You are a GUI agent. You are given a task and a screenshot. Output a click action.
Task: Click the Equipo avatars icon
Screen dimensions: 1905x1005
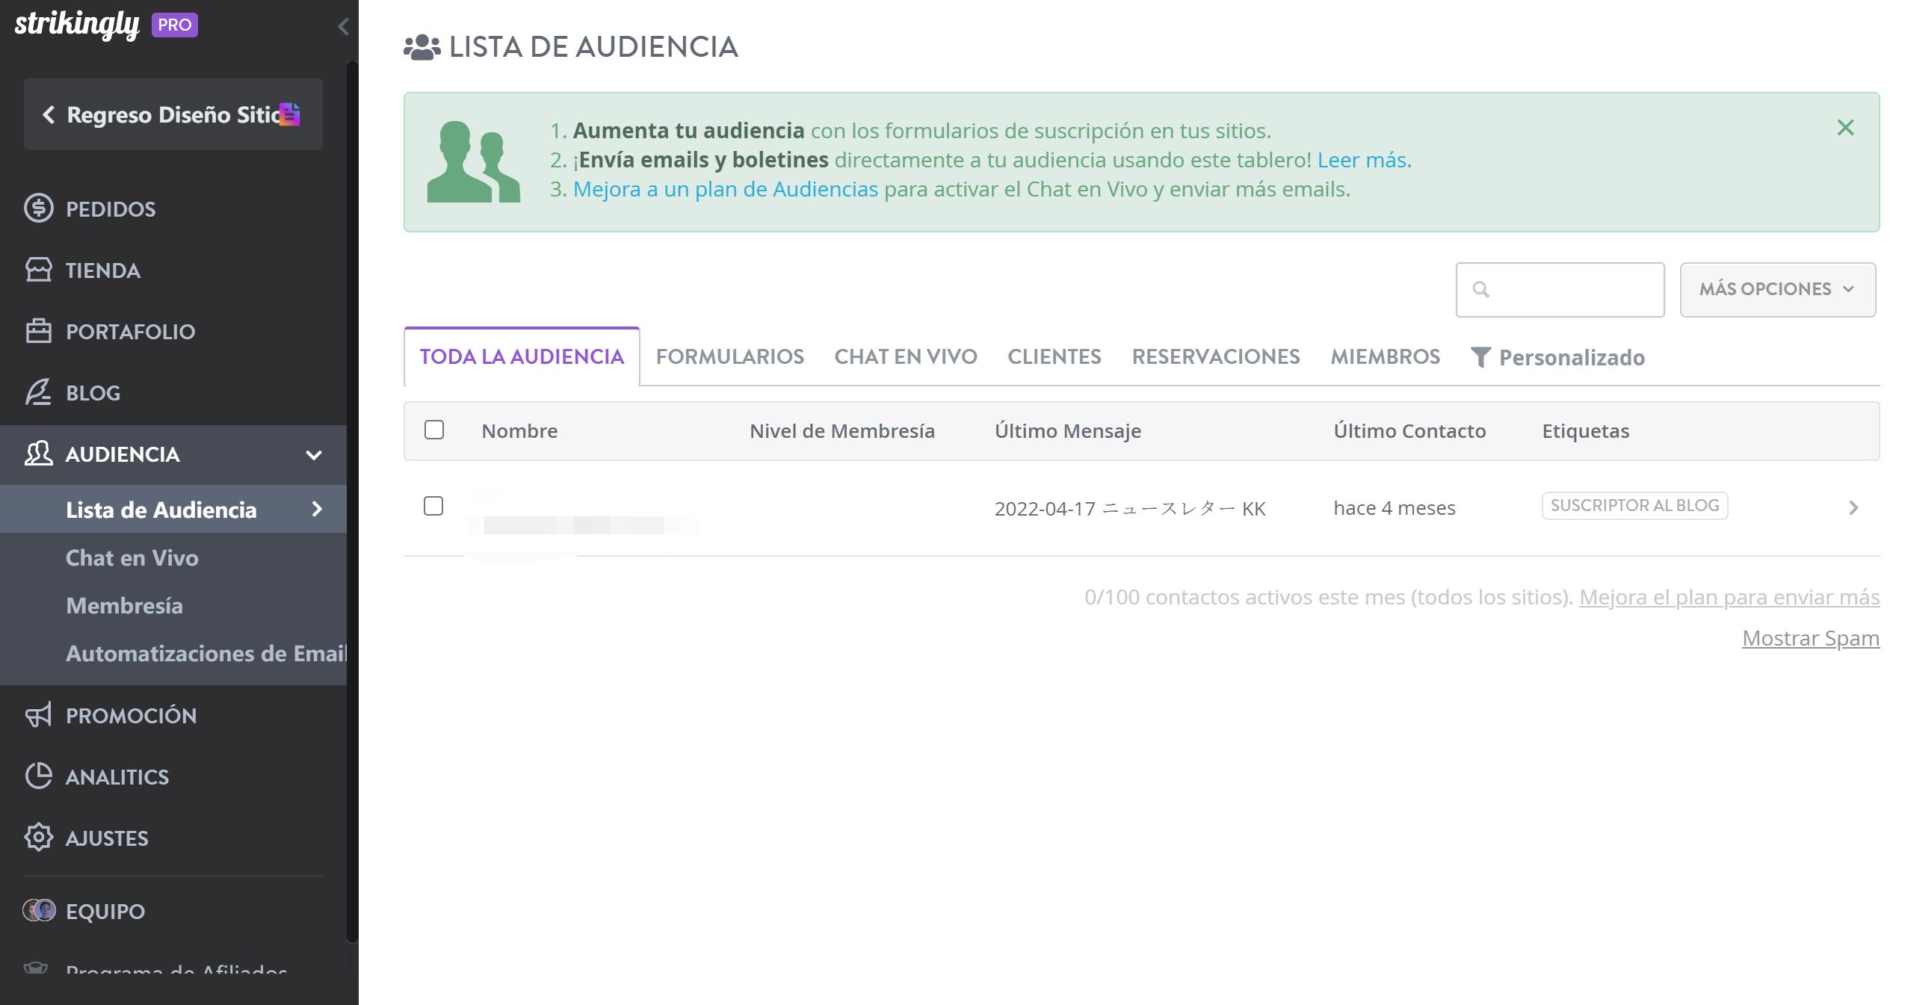[x=40, y=911]
